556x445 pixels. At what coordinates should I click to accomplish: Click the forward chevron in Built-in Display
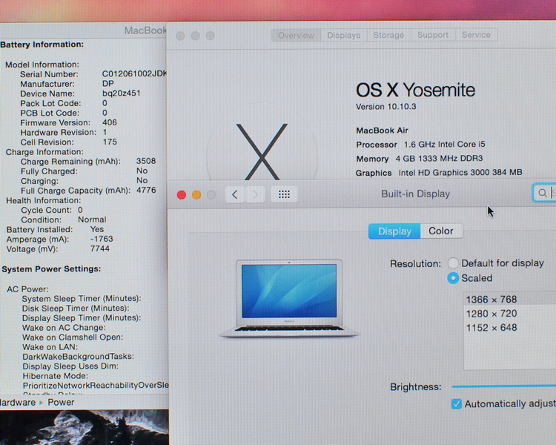(x=255, y=194)
